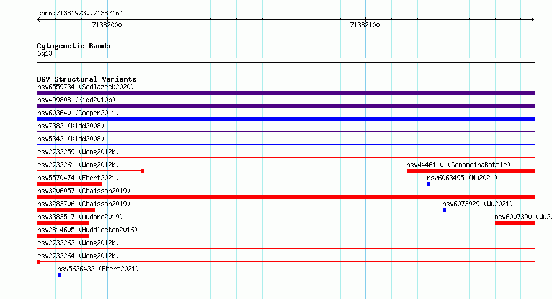Select blue square marker of nsv6063495
This screenshot has width=552, height=299.
(429, 184)
